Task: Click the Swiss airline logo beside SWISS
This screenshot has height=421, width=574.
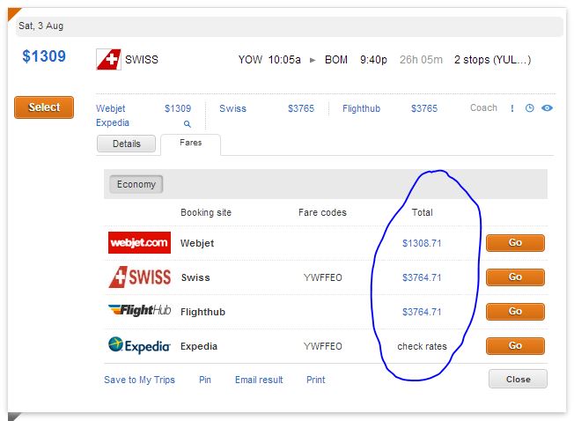Action: pos(108,59)
